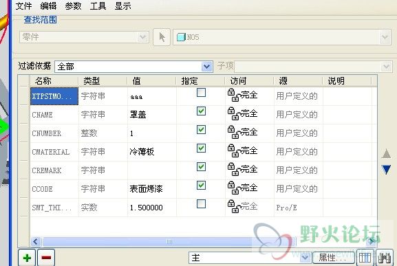
Task: Uncheck the 指定 box for CNUMBER
Action: [x=201, y=130]
